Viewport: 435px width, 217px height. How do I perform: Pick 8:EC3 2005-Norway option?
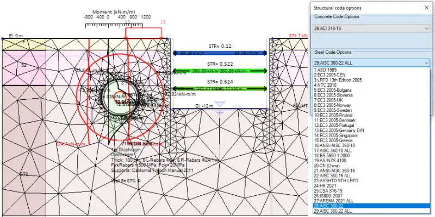pos(371,105)
